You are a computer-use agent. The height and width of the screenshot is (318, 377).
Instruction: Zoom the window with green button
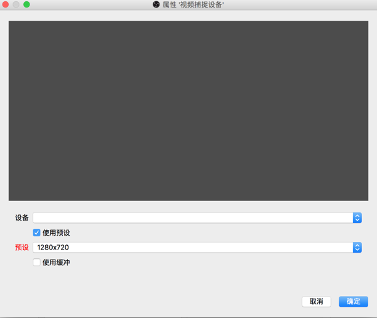(26, 4)
